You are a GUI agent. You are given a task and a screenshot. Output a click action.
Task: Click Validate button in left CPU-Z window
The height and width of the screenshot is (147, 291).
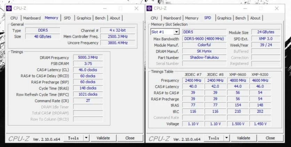tap(103, 138)
